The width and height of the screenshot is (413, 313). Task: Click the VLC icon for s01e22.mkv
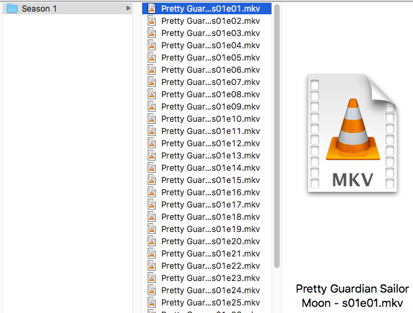click(152, 266)
